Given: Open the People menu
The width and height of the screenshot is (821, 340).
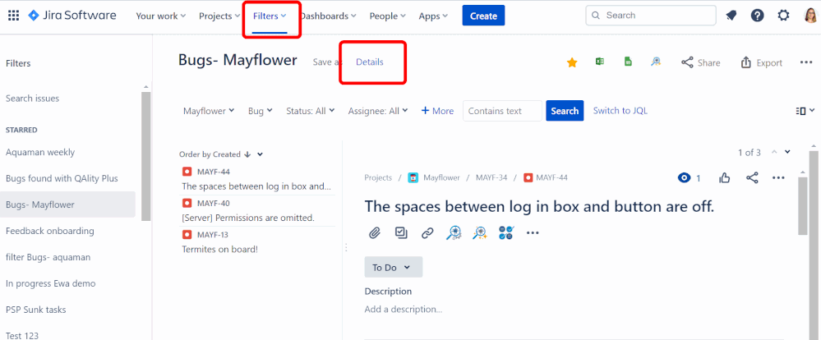Looking at the screenshot, I should 387,16.
